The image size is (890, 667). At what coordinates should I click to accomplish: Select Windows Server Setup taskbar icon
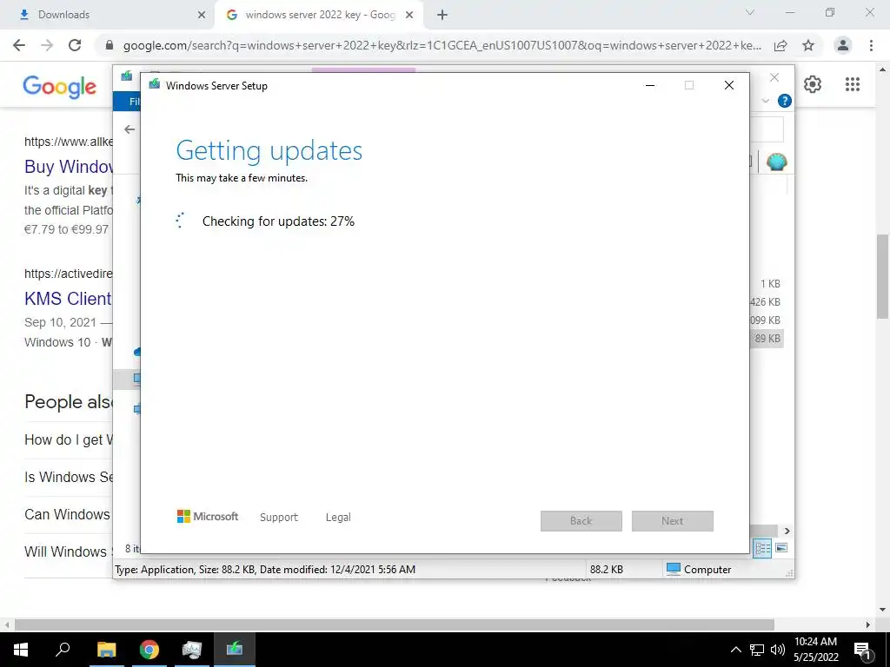tap(235, 650)
